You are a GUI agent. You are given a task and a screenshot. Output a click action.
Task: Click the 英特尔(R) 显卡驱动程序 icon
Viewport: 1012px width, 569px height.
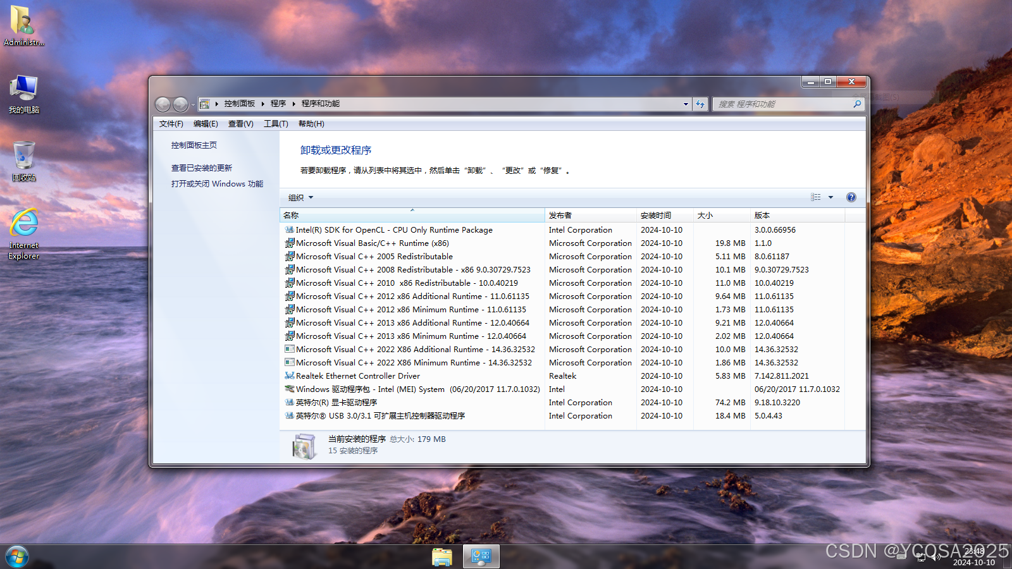[289, 403]
